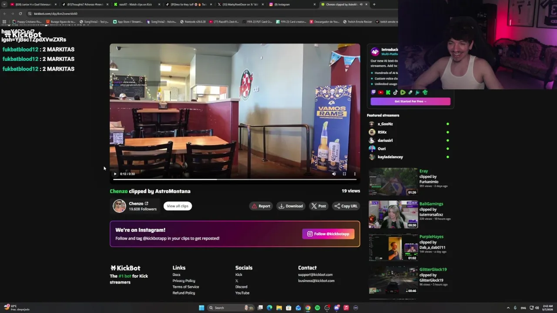This screenshot has width=557, height=313.
Task: Click the Twitch platform icon in ad
Action: point(373,92)
